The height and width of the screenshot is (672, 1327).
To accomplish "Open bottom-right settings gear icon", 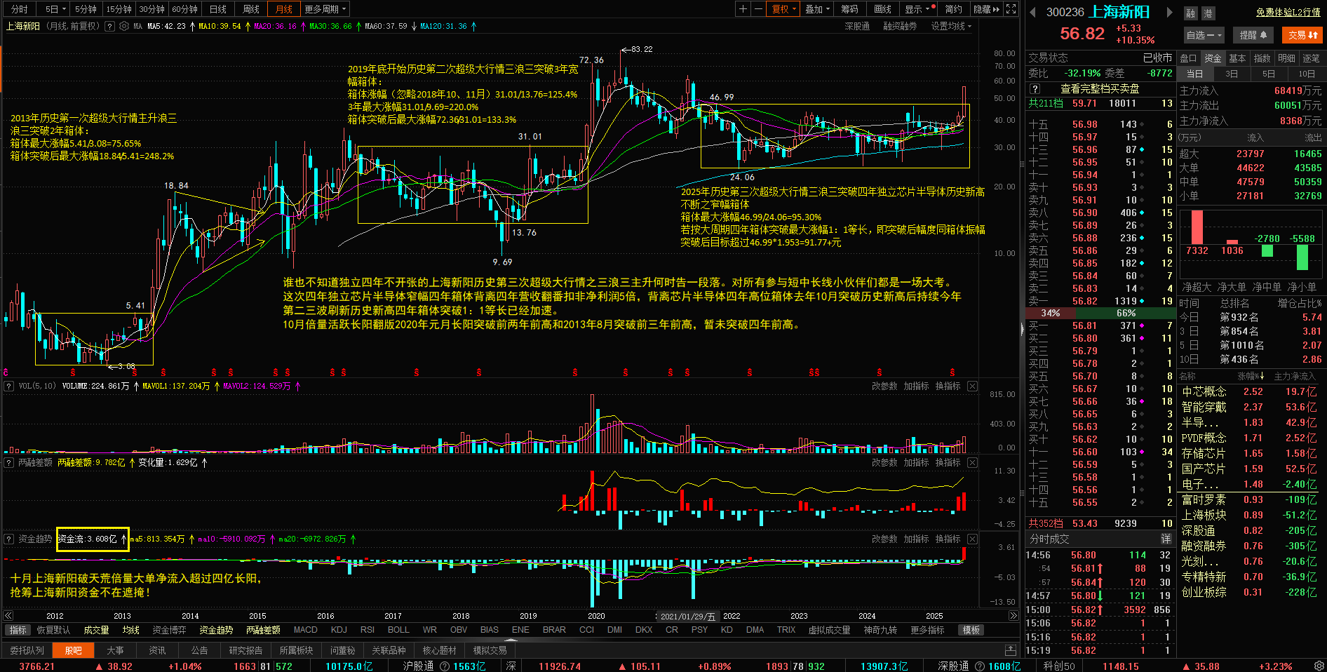I will tap(1319, 666).
